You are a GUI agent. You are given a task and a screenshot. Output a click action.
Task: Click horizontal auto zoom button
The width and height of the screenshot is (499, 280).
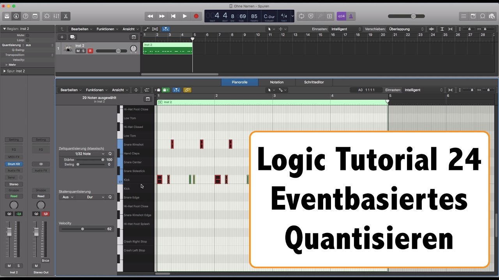tap(451, 29)
